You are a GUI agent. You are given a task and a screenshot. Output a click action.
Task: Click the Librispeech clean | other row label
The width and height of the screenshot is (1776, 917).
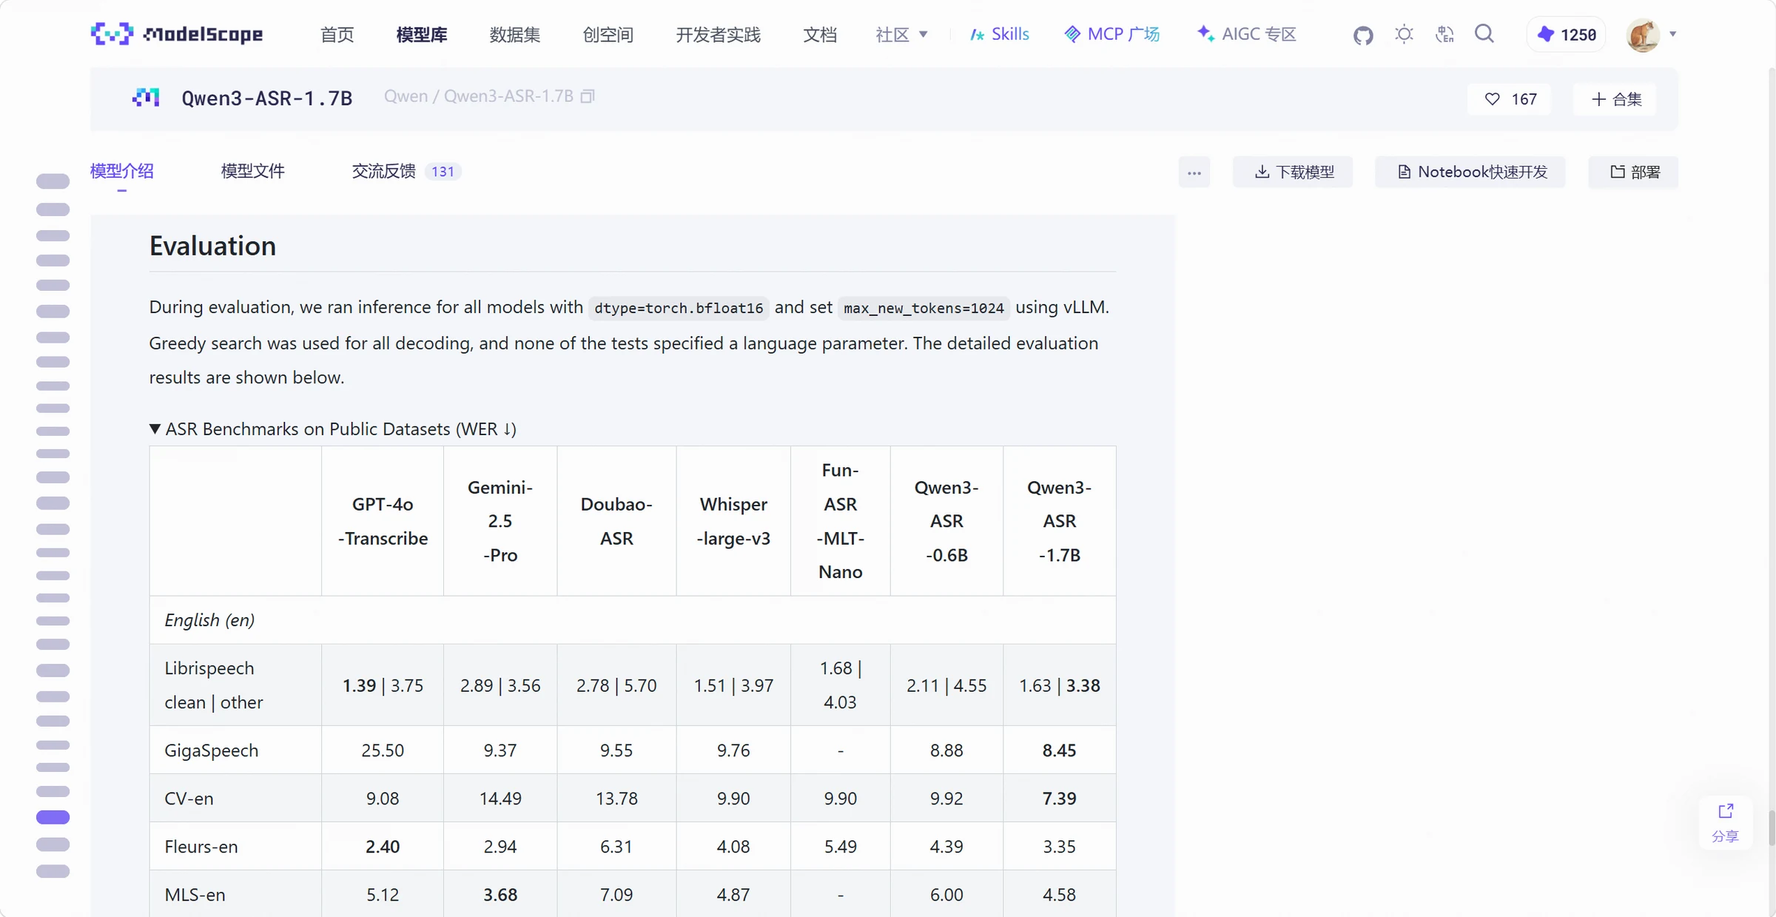tap(214, 685)
